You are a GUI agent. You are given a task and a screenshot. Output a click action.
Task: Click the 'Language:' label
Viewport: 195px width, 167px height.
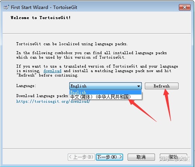coord(26,86)
